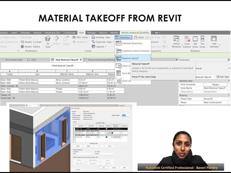The height and width of the screenshot is (173, 231).
Task: Click OK in Edit Assembly dialog
Action: pyautogui.click(x=103, y=168)
